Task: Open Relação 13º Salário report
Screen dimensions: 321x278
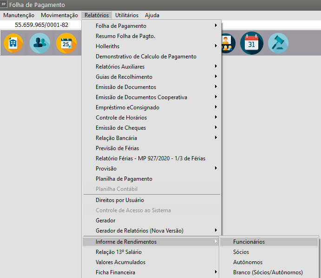Action: coord(118,252)
